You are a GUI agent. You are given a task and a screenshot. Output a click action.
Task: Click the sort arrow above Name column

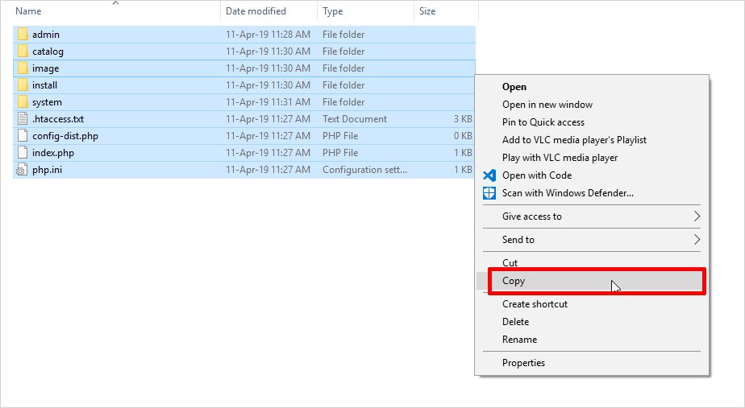[115, 3]
